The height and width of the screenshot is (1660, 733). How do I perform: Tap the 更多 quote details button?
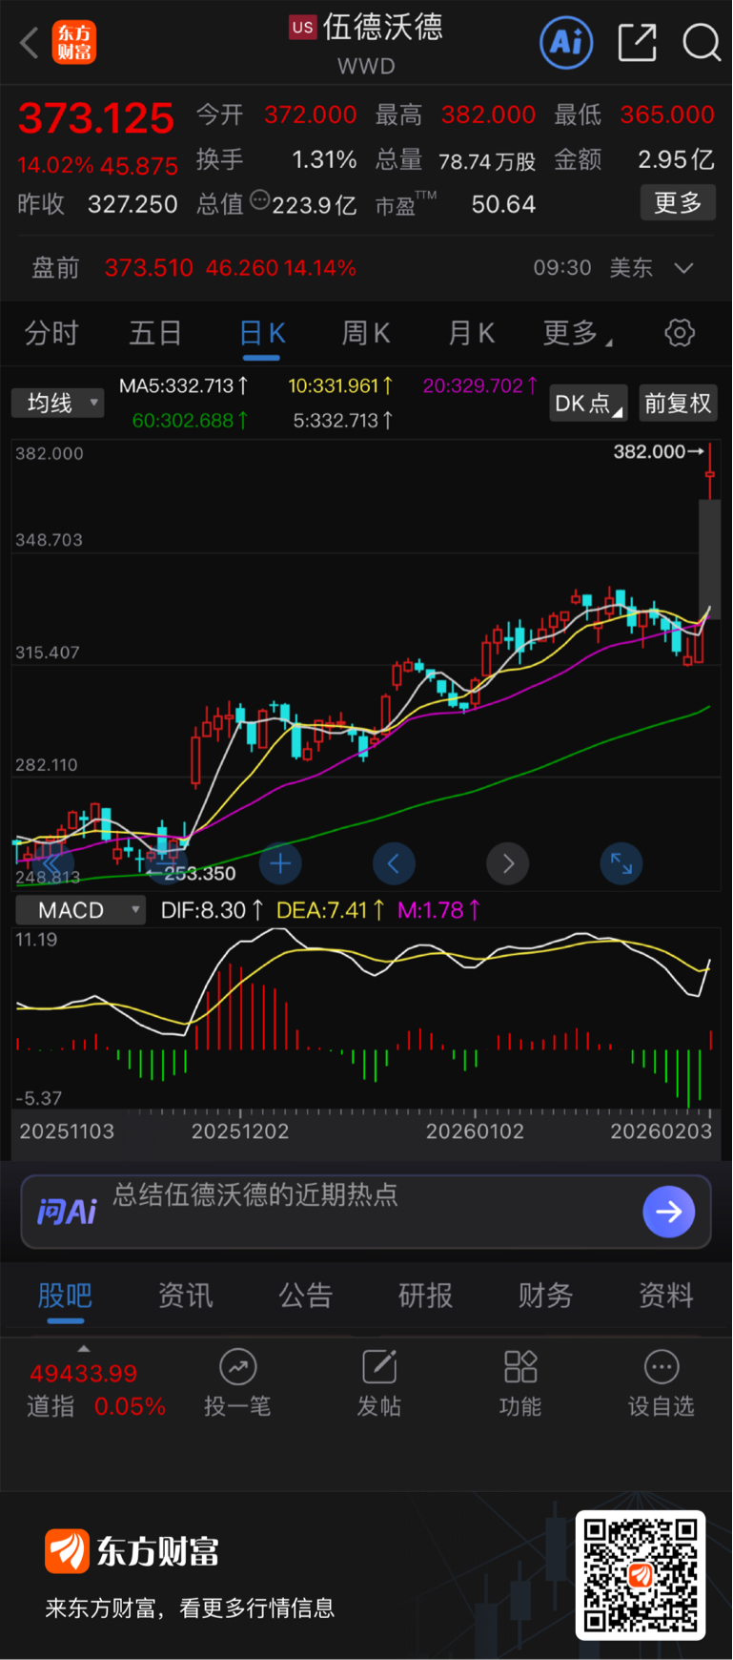pyautogui.click(x=678, y=203)
